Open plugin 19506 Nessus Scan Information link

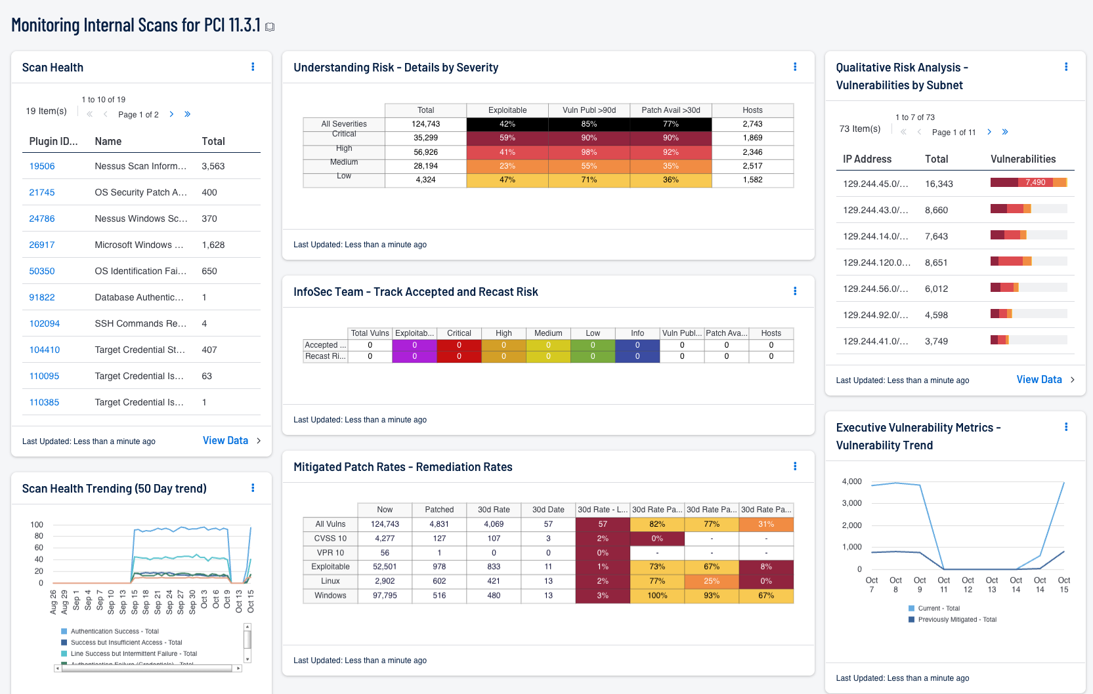[41, 166]
